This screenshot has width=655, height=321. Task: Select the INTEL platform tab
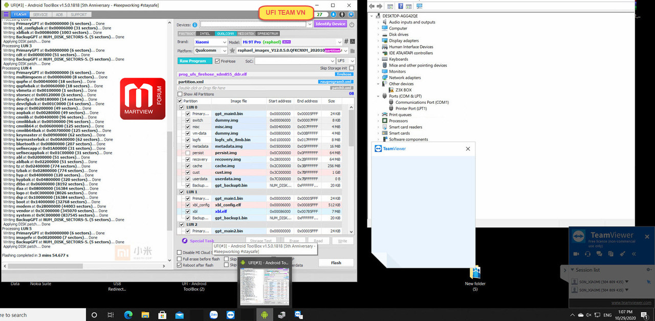click(205, 33)
